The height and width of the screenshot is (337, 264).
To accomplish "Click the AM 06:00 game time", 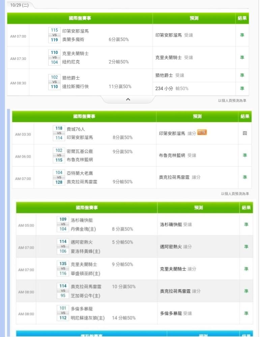I will tap(23, 157).
